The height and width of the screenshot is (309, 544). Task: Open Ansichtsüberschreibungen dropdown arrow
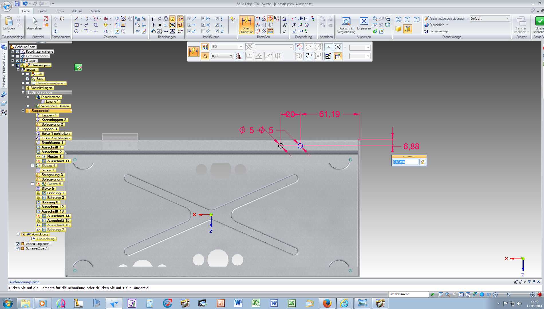click(x=468, y=19)
